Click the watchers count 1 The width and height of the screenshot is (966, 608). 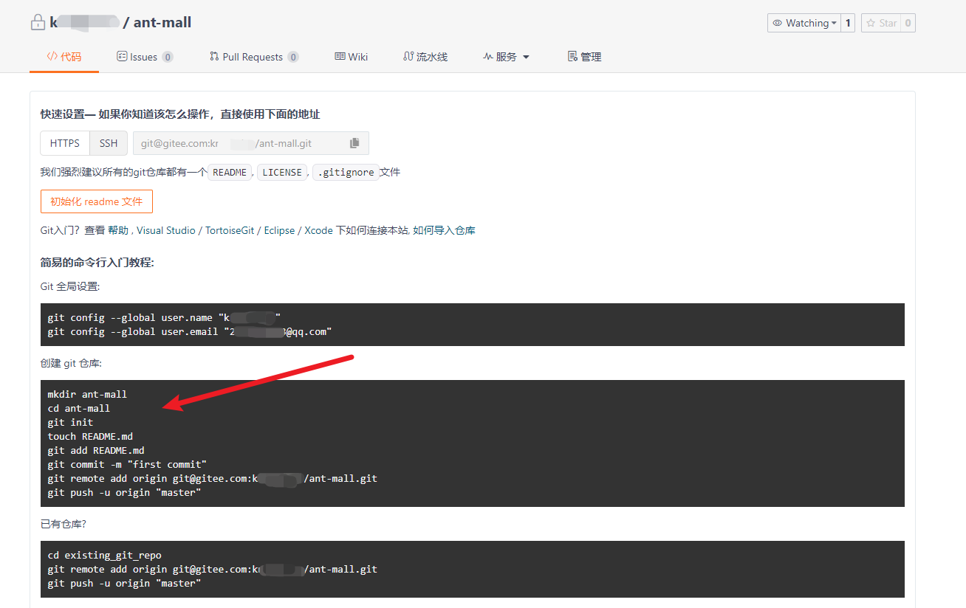coord(848,24)
